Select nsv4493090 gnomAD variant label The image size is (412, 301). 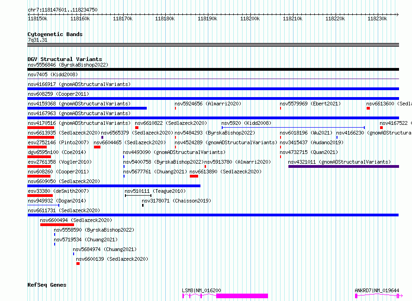pos(174,152)
